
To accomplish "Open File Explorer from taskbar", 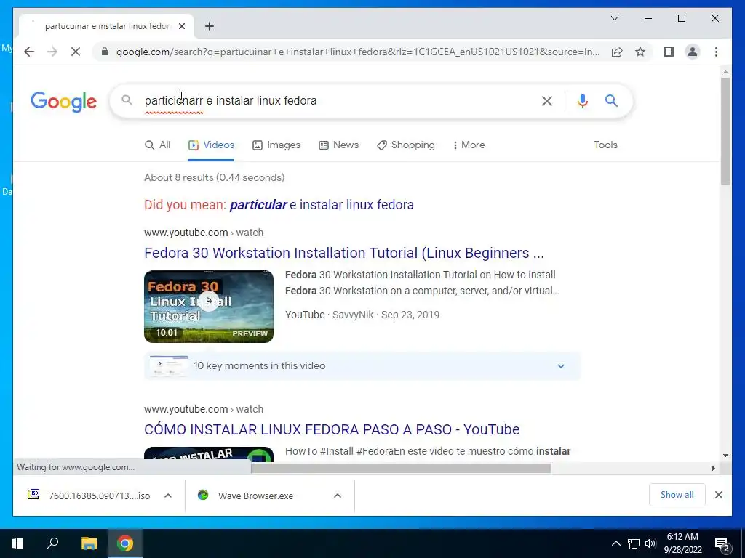I will tap(89, 543).
